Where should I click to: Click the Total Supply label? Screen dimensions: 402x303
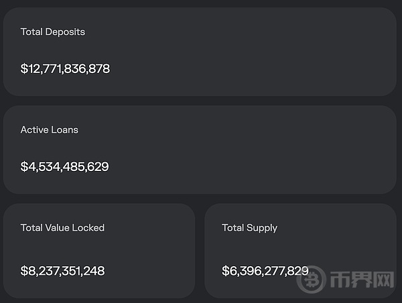point(249,228)
